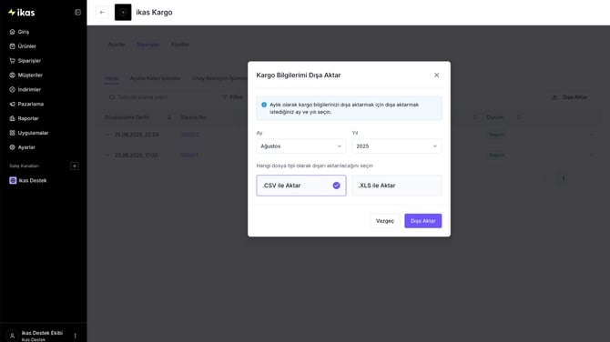The height and width of the screenshot is (342, 610).
Task: Select ikas Destek sales channel
Action: [x=33, y=180]
